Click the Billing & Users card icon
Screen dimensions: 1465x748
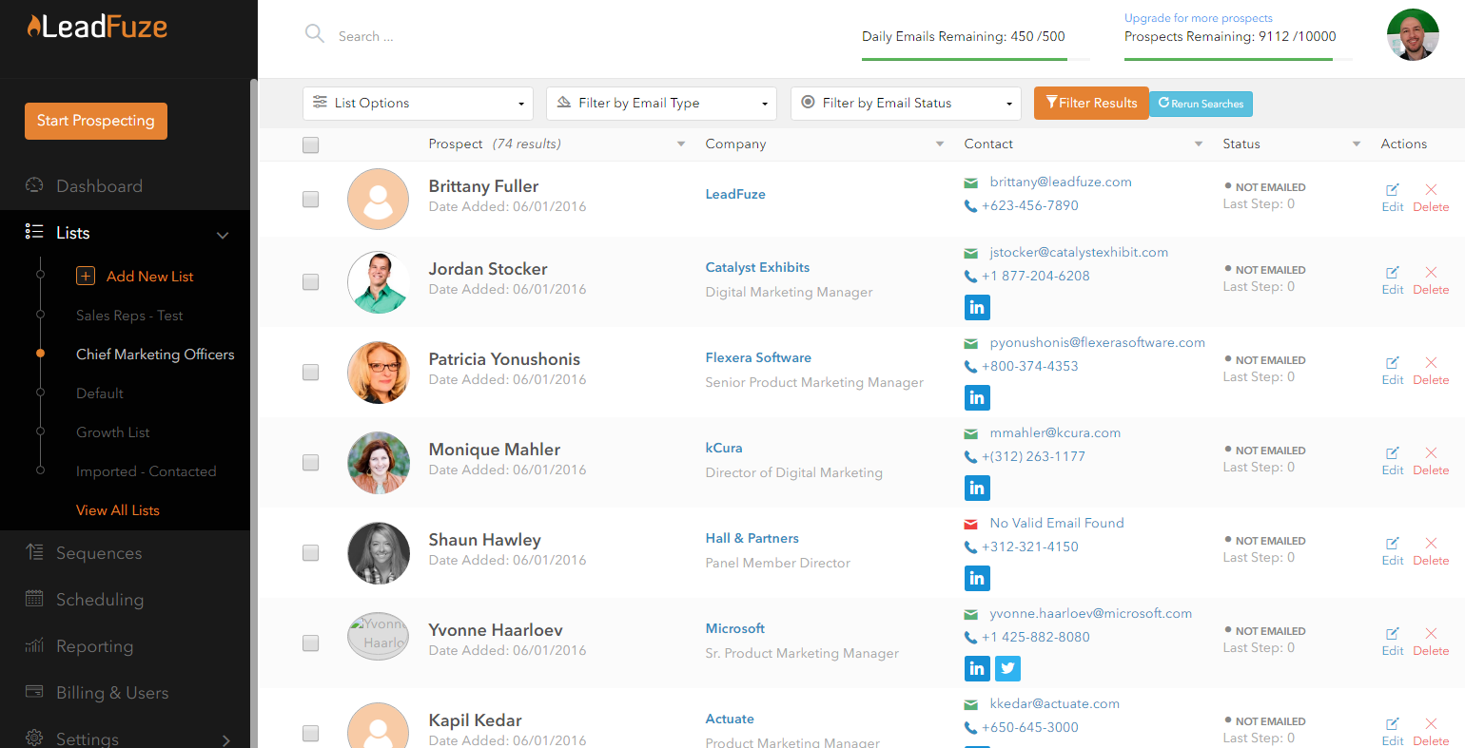[34, 692]
